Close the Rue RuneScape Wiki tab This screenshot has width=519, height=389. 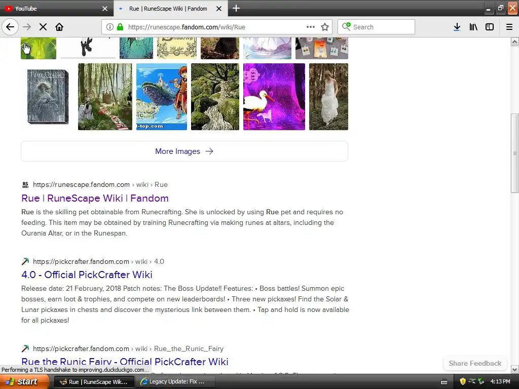tap(219, 9)
